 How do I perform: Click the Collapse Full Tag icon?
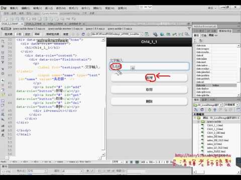point(3,52)
